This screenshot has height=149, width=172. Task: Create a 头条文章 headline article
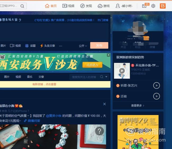click(x=47, y=46)
